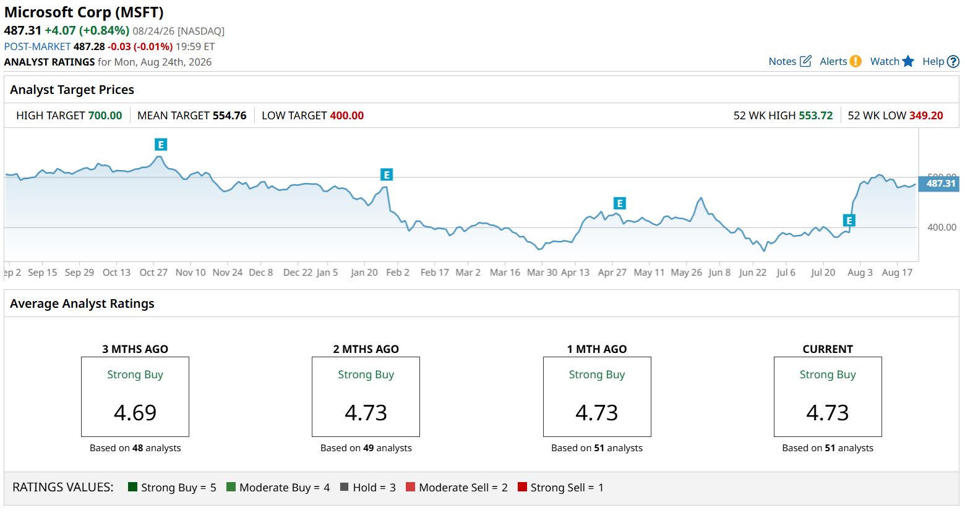Click the ANALYST RATINGS date line

pos(108,62)
